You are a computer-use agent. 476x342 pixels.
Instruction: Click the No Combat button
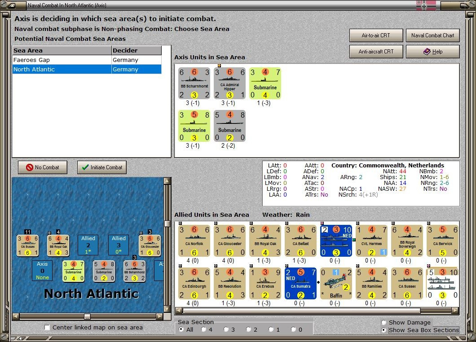[43, 167]
